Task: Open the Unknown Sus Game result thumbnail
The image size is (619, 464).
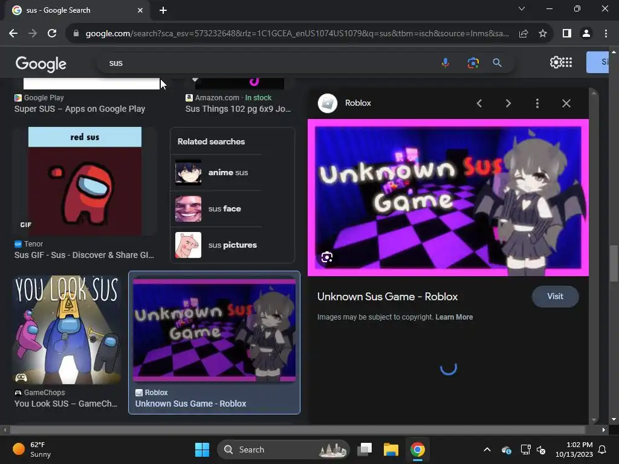Action: [215, 330]
